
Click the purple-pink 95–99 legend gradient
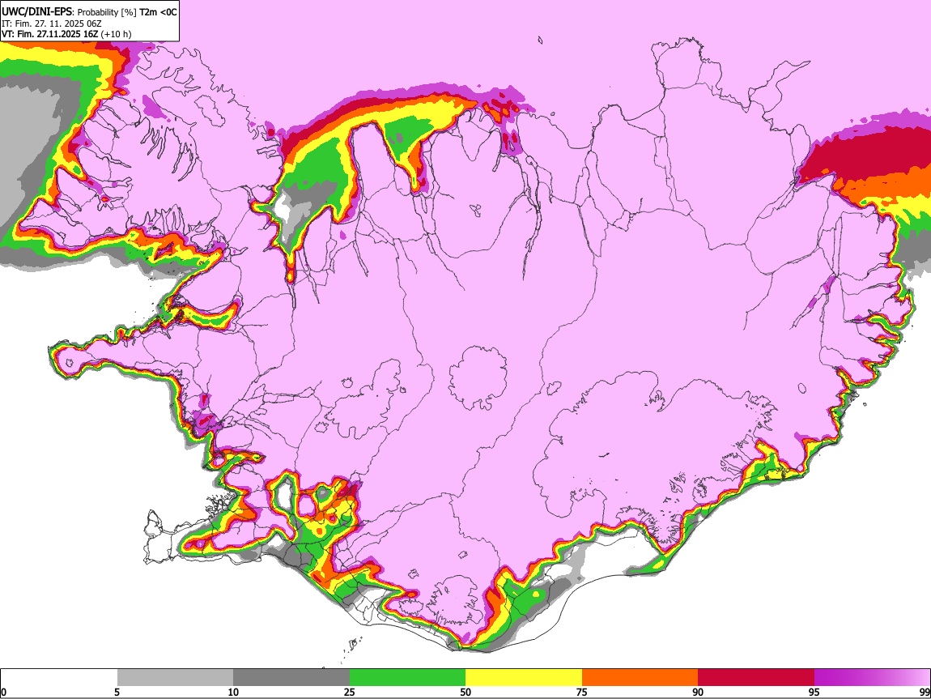pyautogui.click(x=872, y=677)
